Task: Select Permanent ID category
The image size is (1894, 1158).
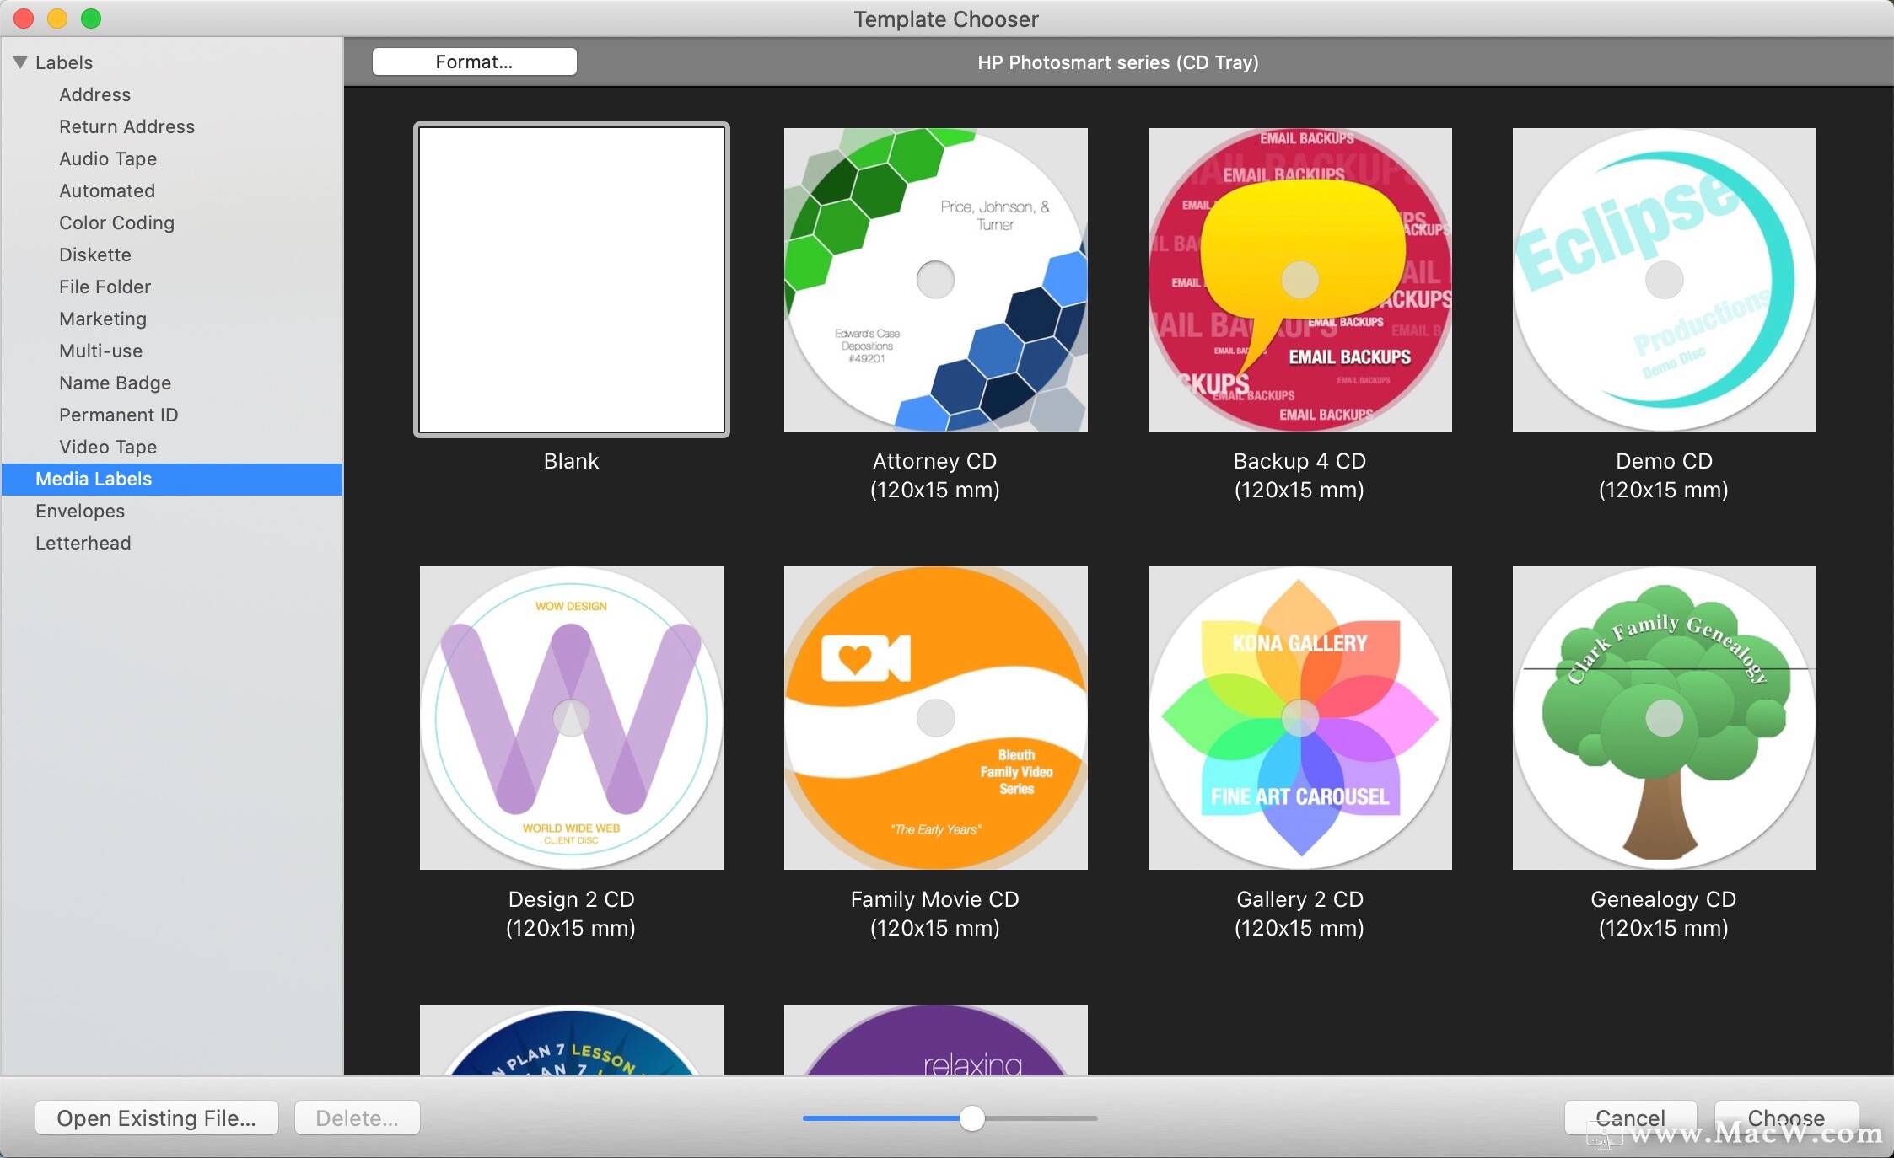Action: [x=118, y=415]
